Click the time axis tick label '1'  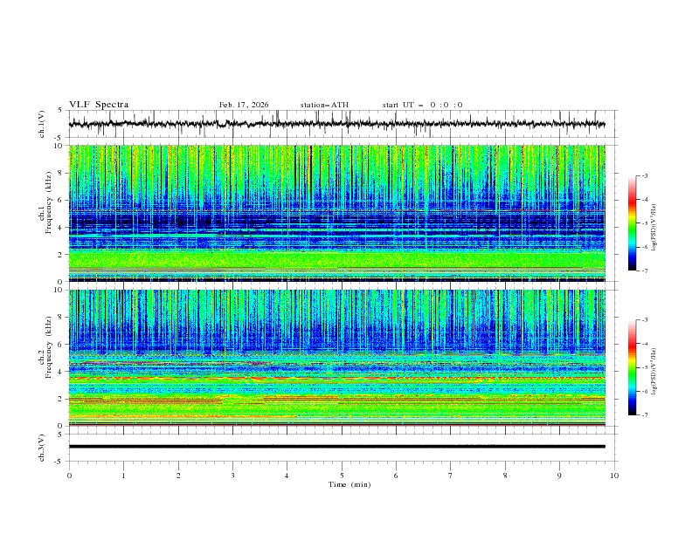click(x=123, y=476)
